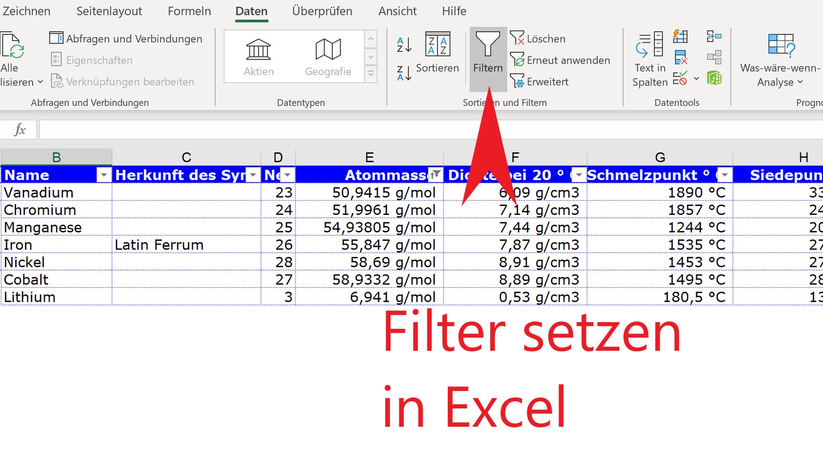Reapply the filter with Erneut anwenden

pos(560,60)
